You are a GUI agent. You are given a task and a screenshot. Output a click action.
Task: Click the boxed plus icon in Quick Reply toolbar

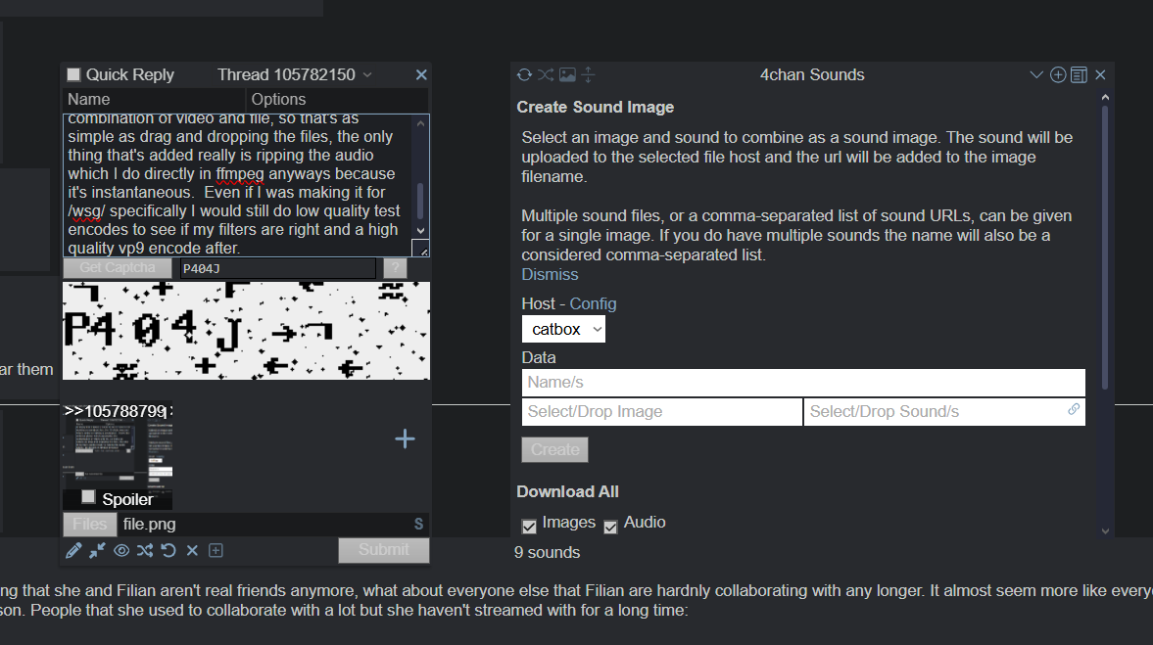(216, 550)
